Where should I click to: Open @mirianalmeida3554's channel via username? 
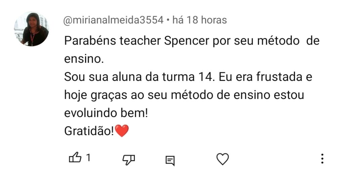point(114,20)
